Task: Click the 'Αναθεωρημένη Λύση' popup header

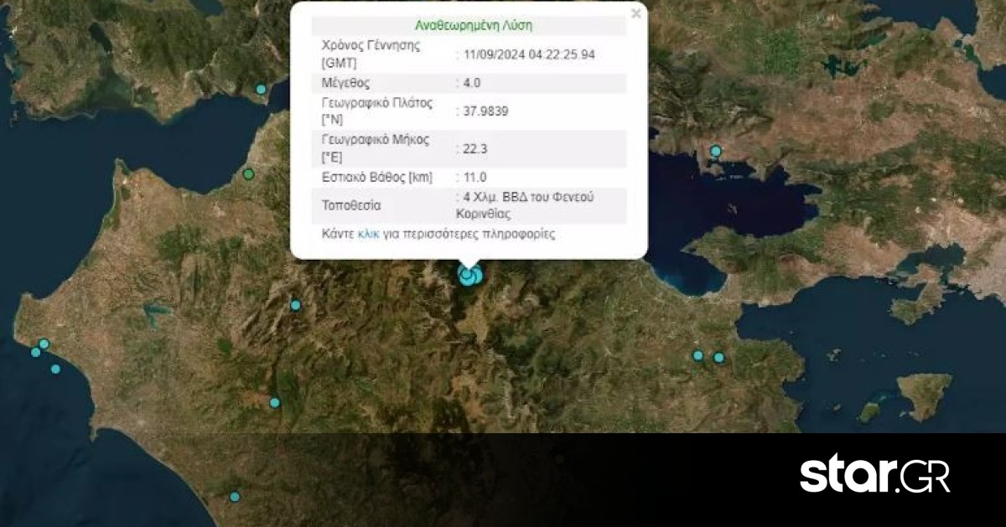Action: coord(473,26)
